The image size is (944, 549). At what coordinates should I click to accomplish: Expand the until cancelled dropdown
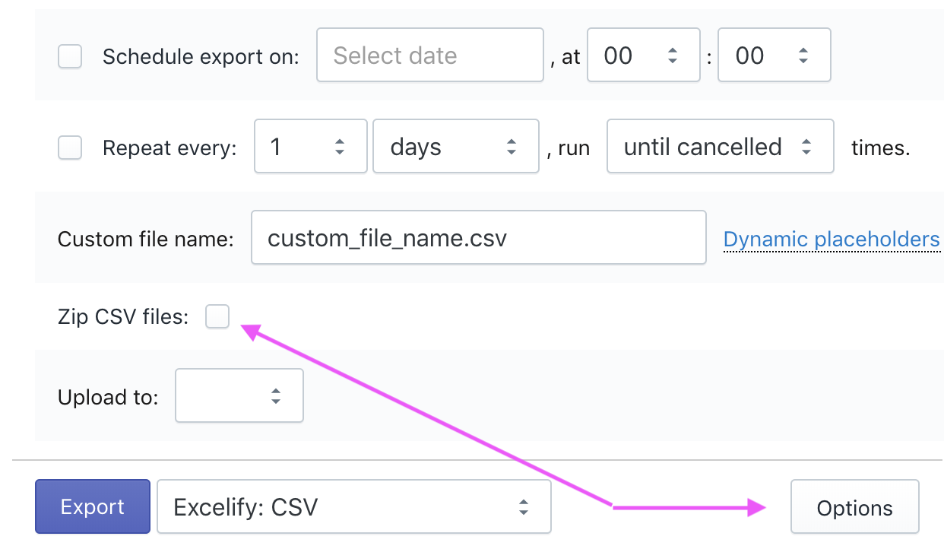coord(719,147)
